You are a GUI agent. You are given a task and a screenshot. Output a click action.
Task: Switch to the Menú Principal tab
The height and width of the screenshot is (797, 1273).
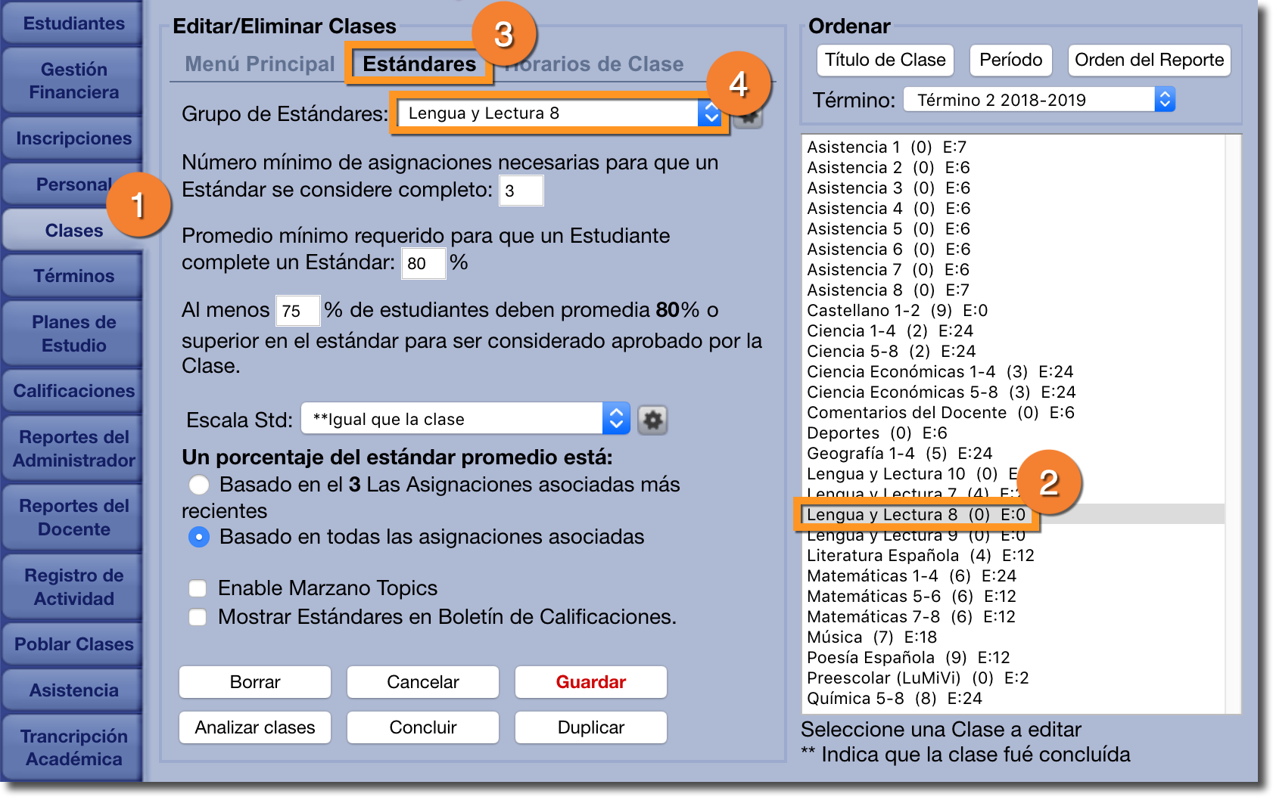[260, 64]
